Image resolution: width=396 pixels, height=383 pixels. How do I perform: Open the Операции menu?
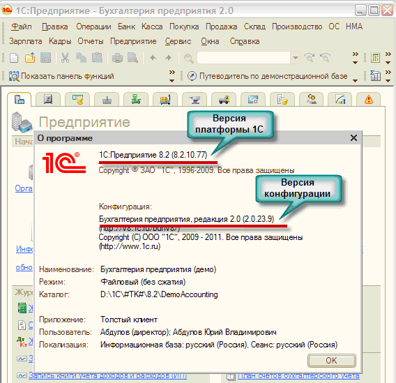[93, 27]
